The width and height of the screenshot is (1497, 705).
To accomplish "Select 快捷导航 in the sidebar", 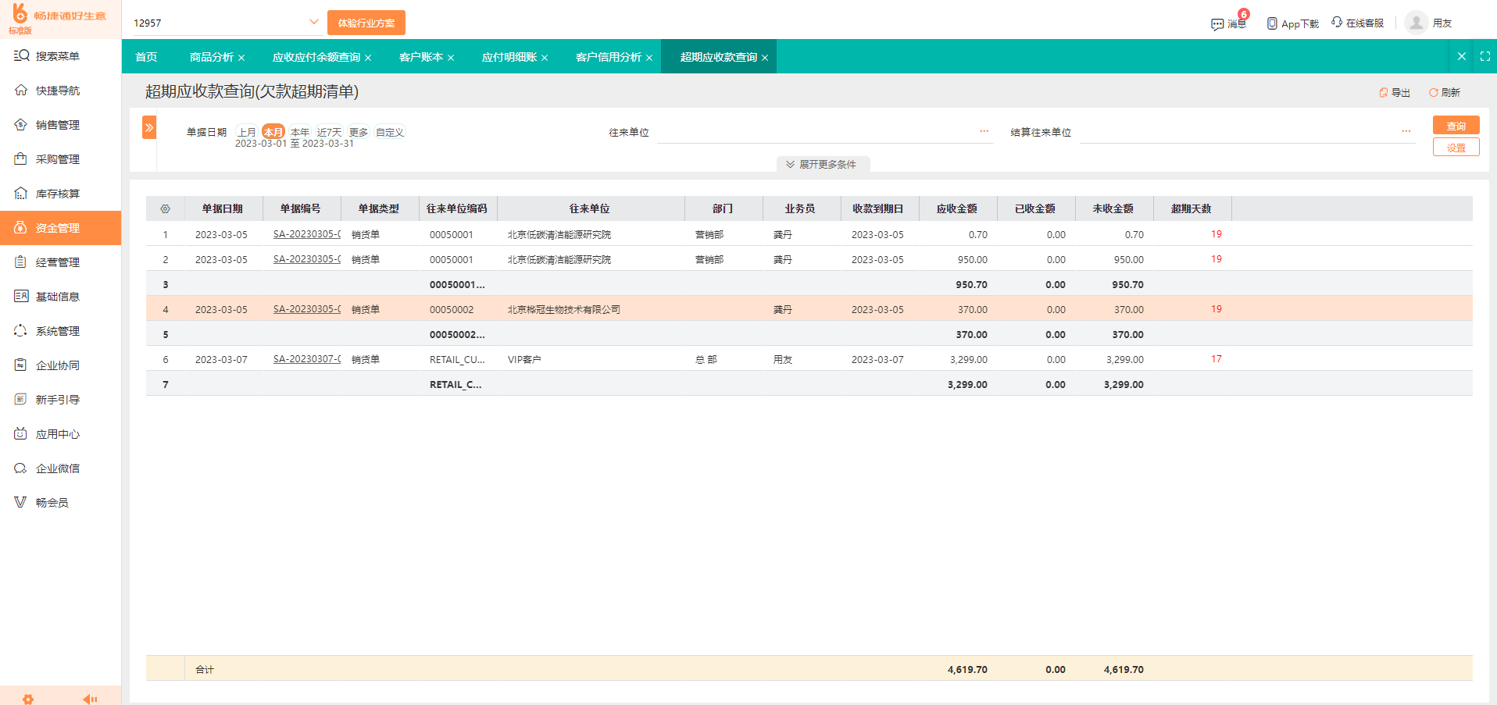I will coord(48,90).
